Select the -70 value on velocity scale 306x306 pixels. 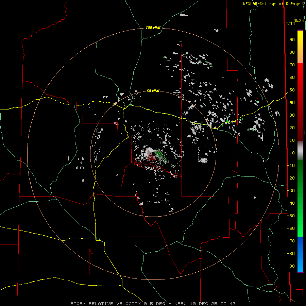pyautogui.click(x=291, y=241)
